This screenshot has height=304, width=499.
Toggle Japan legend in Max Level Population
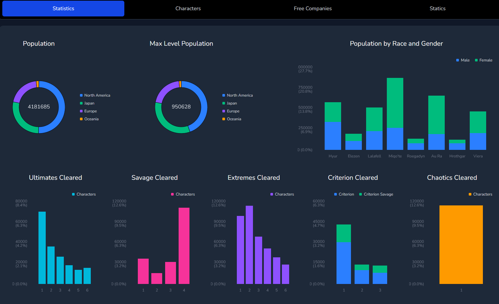click(230, 103)
